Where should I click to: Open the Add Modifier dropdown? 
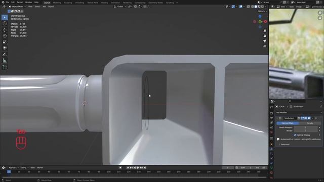coord(299,112)
